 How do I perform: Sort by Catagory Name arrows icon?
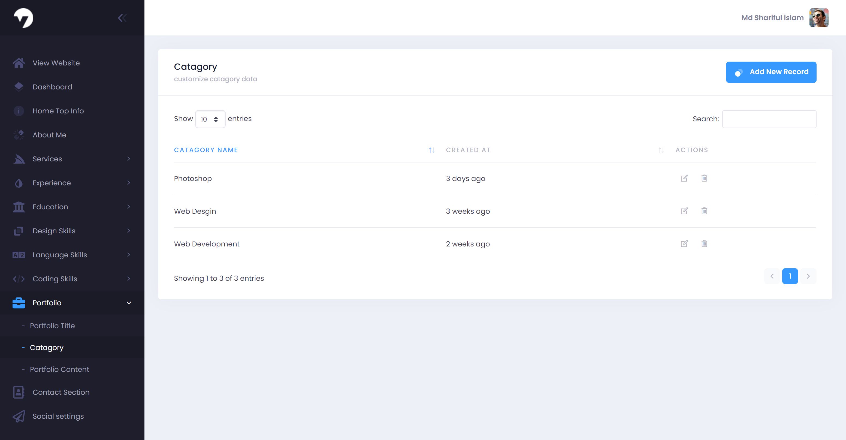431,150
